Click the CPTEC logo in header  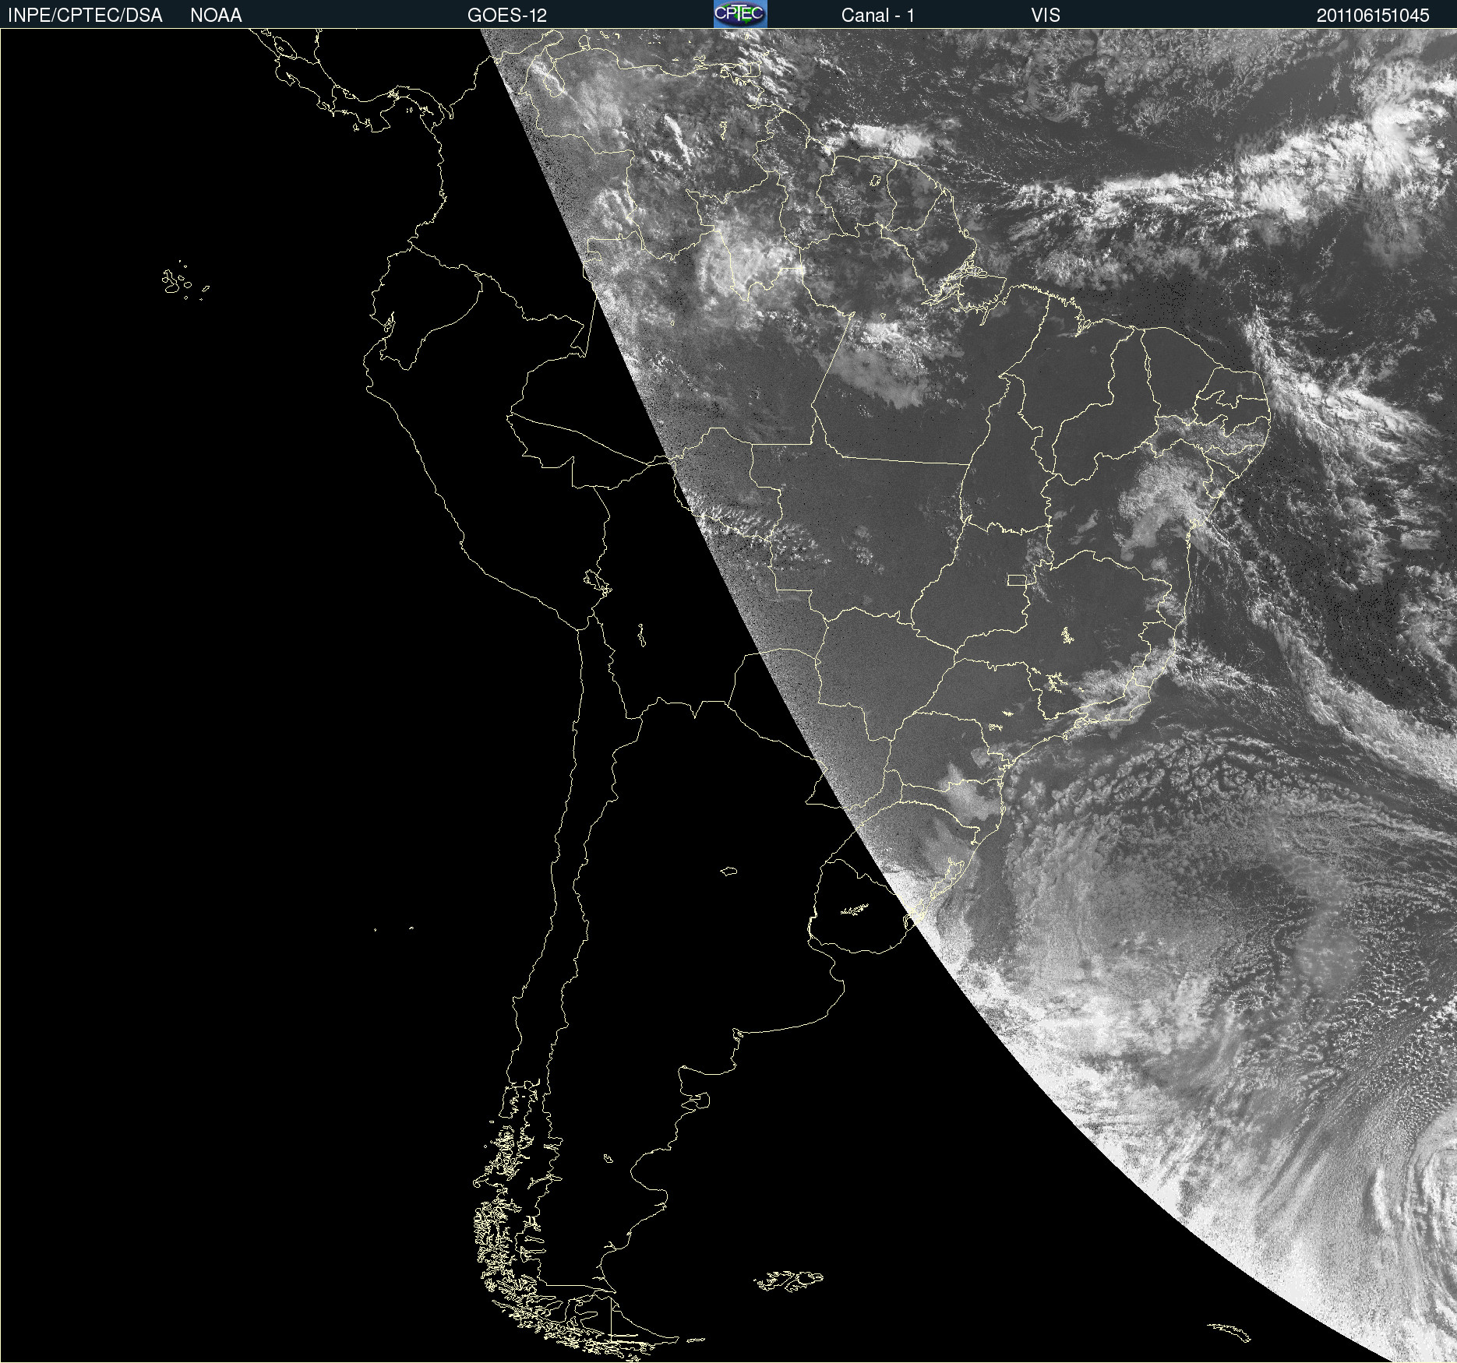(740, 14)
